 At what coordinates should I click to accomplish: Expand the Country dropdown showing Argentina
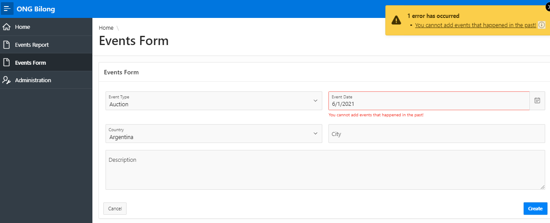(214, 133)
